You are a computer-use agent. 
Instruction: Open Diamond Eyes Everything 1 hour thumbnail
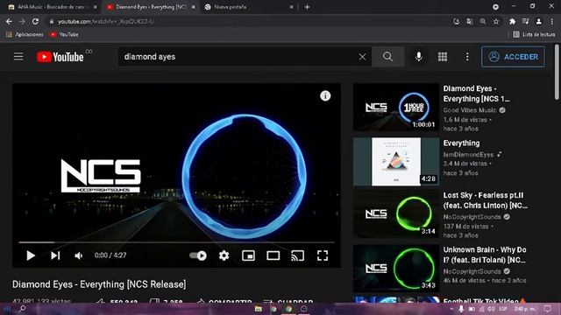point(396,108)
